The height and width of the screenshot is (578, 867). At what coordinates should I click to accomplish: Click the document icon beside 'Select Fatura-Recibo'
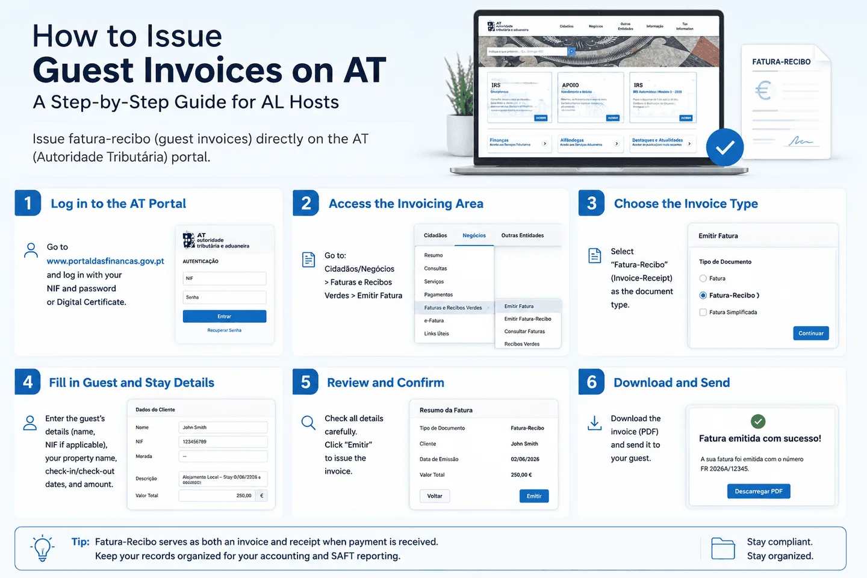coord(595,255)
